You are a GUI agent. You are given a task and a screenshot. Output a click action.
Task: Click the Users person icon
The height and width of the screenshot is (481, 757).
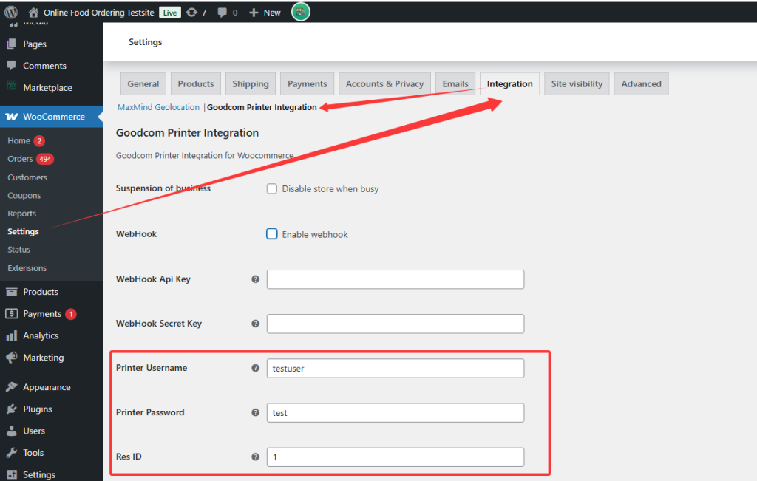coord(12,431)
